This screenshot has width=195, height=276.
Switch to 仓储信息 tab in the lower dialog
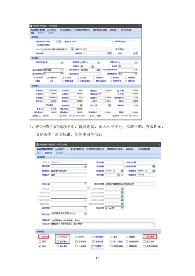(x=60, y=153)
